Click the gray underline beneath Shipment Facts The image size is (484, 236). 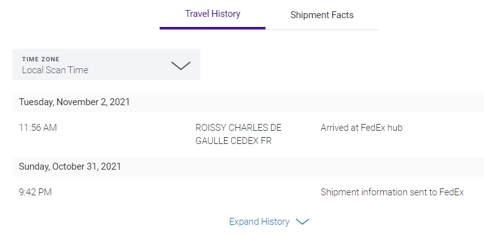click(x=322, y=29)
